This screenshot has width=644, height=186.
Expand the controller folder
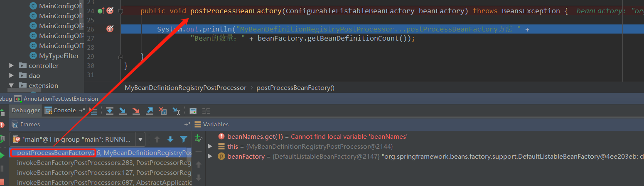click(x=12, y=65)
